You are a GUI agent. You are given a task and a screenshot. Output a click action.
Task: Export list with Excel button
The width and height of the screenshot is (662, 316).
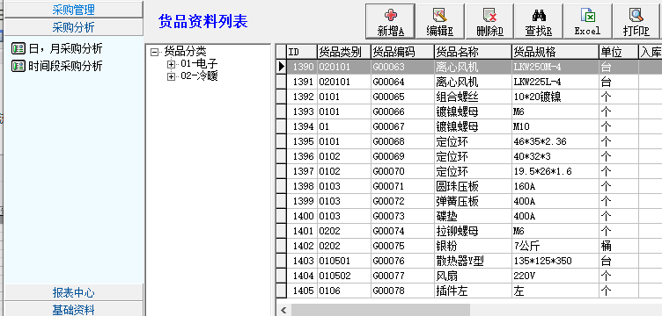point(587,21)
